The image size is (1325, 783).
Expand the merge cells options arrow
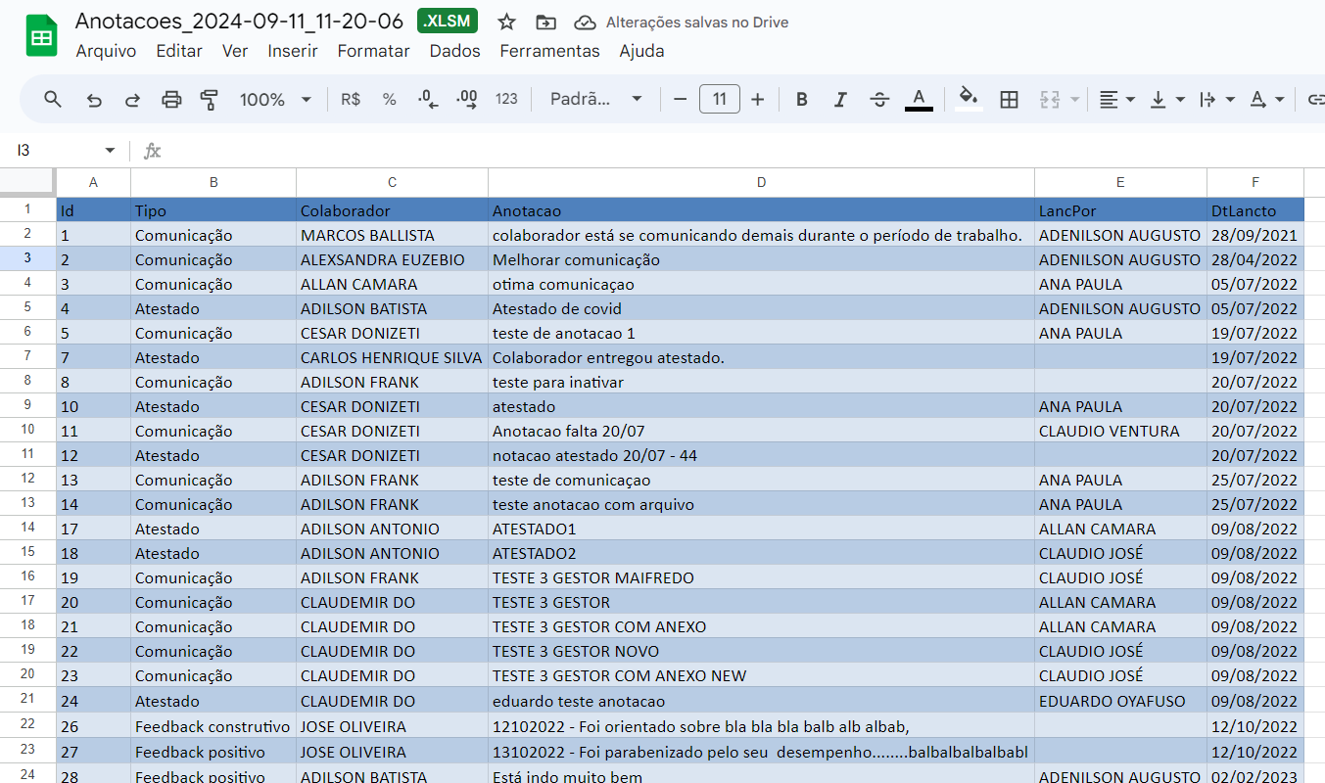(1074, 100)
